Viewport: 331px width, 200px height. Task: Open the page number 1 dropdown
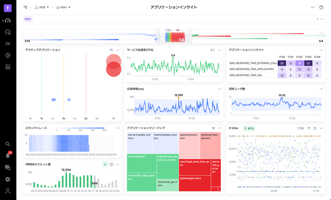point(319,19)
